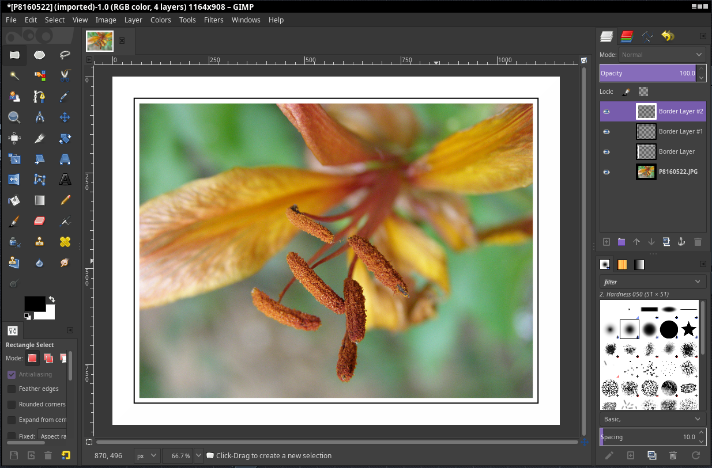Activate the Zoom magnifier tool
Viewport: 712px width, 468px height.
[14, 117]
